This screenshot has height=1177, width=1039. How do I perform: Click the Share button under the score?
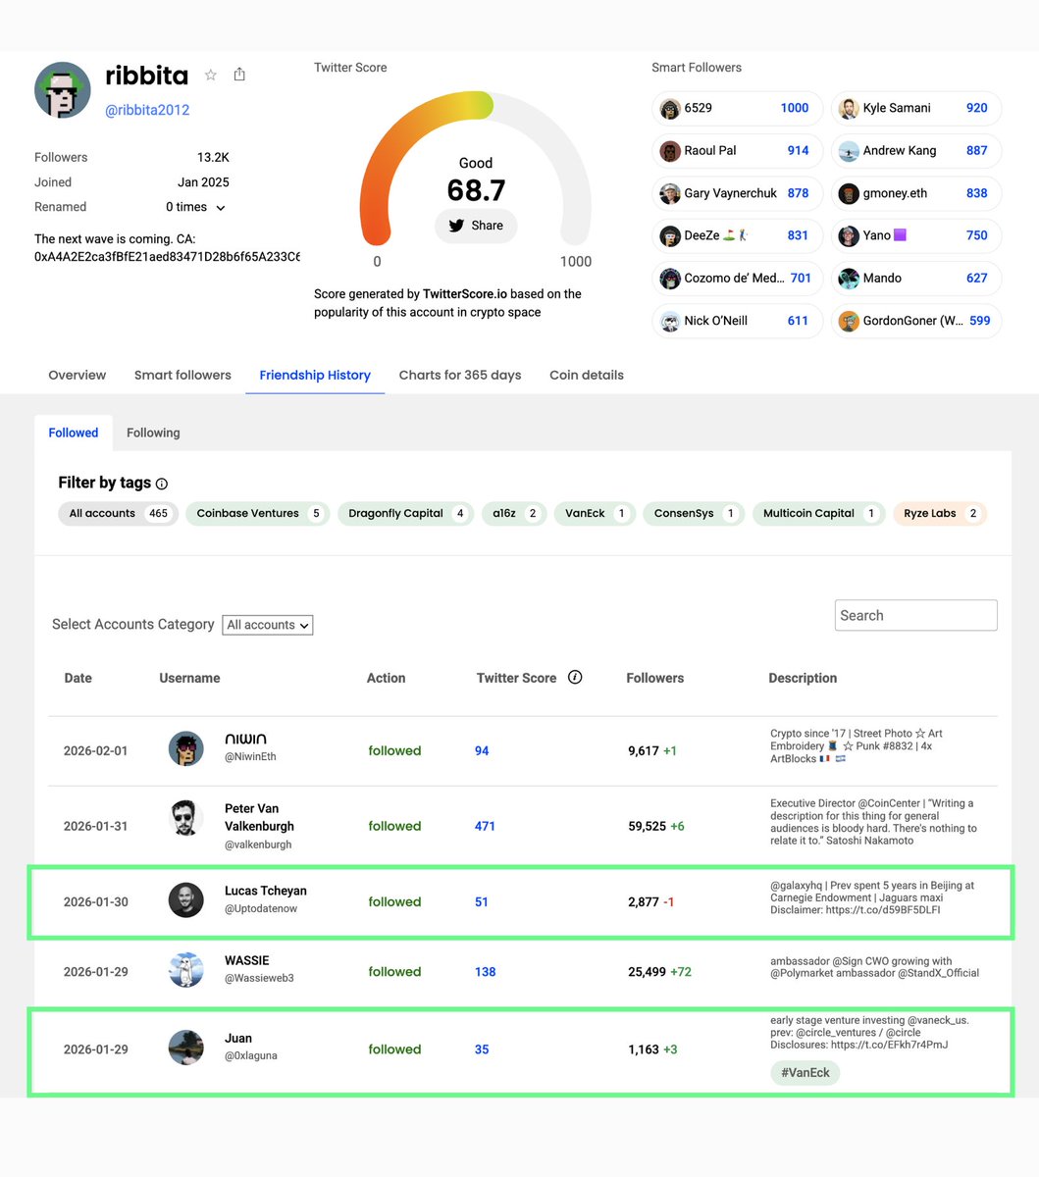pos(476,226)
